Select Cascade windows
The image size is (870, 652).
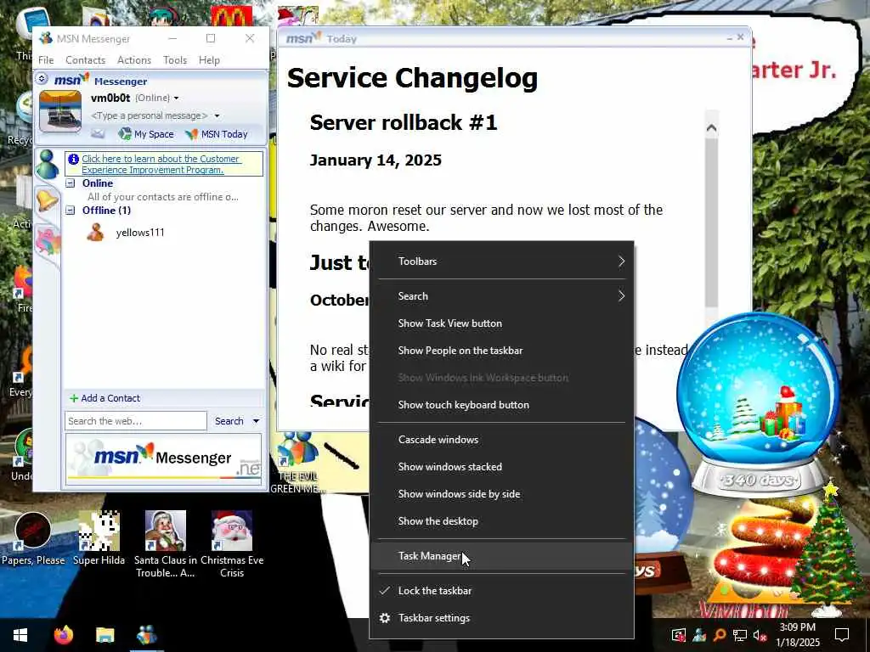point(501,440)
